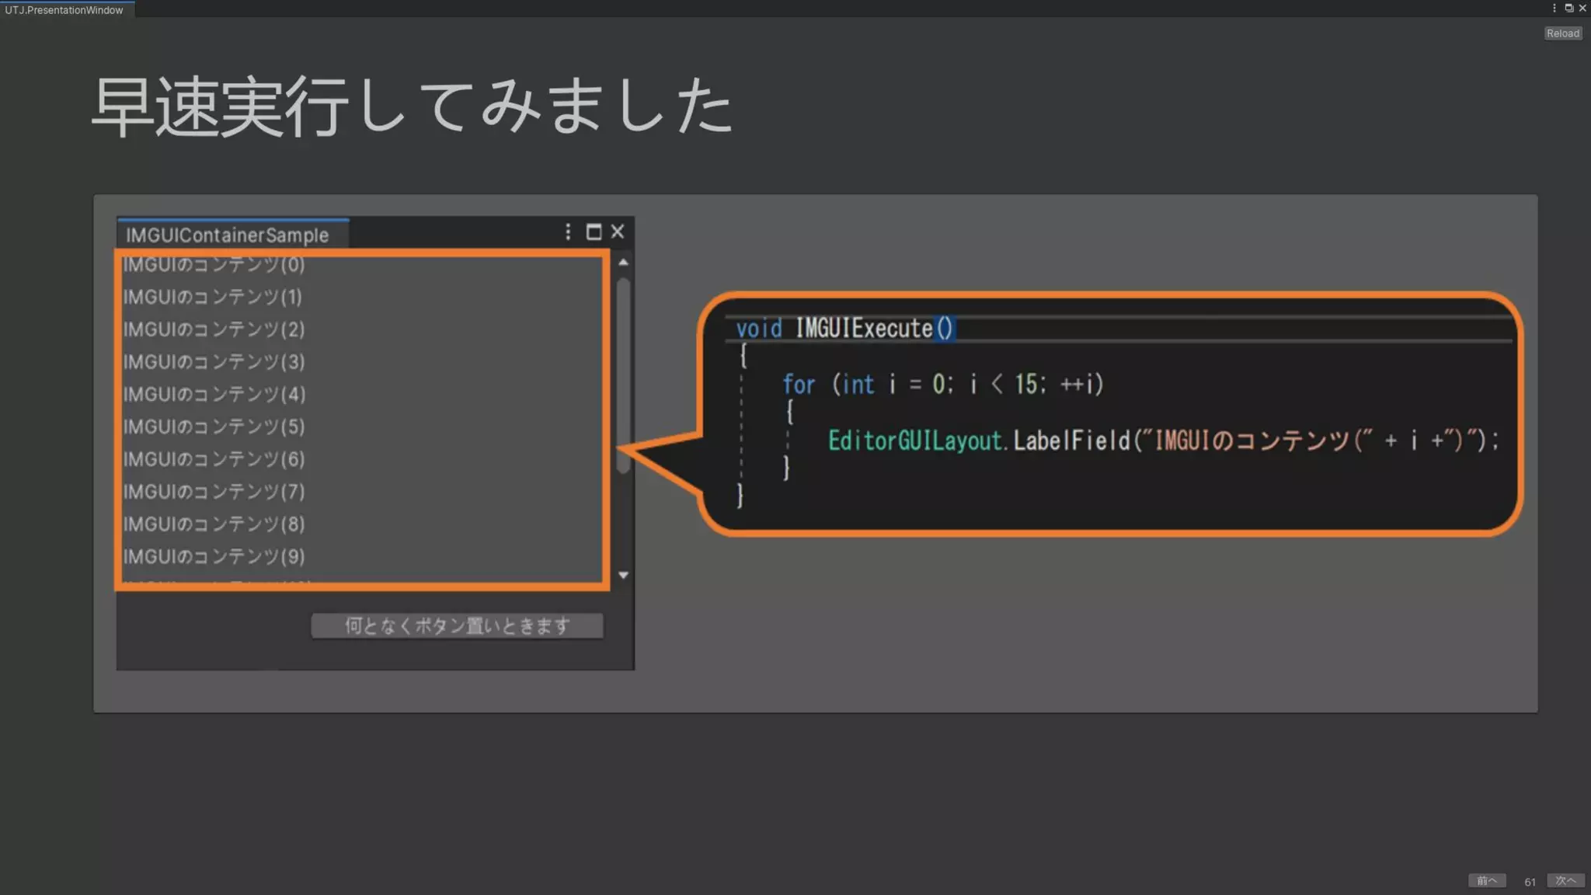Select label IMGUIのコンテンツ(0)
Image resolution: width=1591 pixels, height=895 pixels.
coord(214,264)
